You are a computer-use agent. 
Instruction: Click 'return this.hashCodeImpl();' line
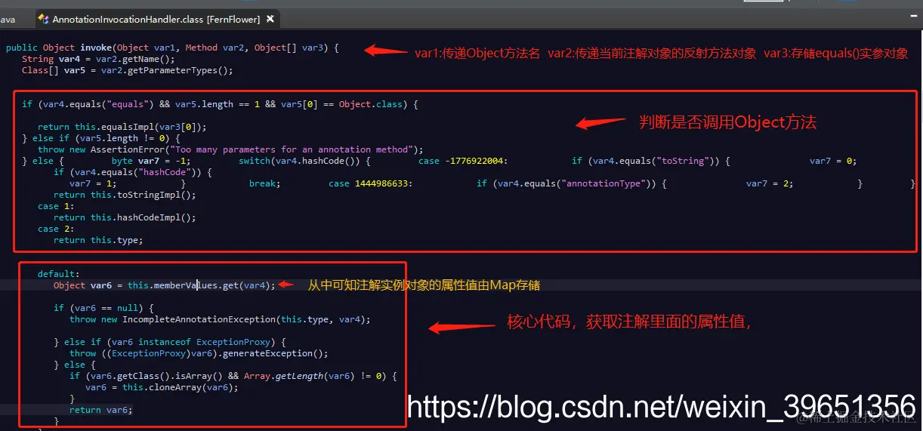point(125,217)
